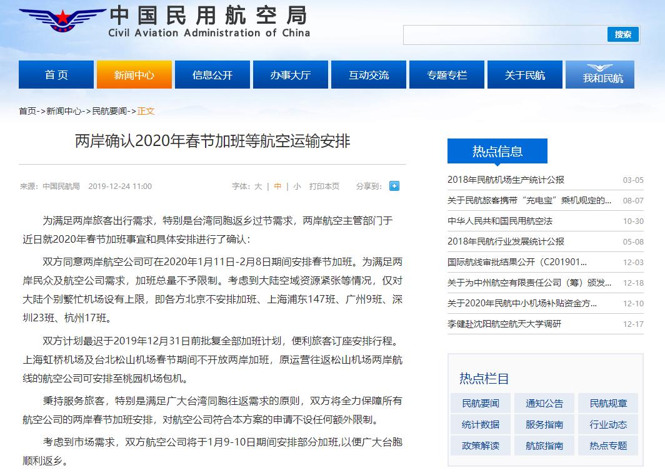665x476 pixels.
Task: Set font size to 大 (large)
Action: point(258,186)
